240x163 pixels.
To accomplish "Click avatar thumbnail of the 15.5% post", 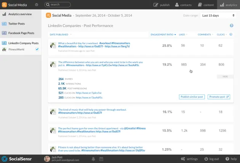I will 53,130.
